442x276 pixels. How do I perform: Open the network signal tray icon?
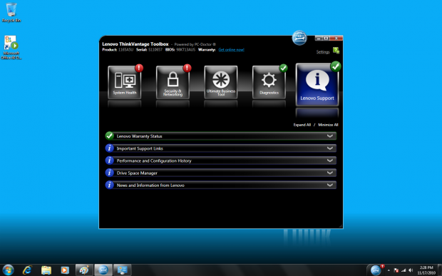click(404, 270)
